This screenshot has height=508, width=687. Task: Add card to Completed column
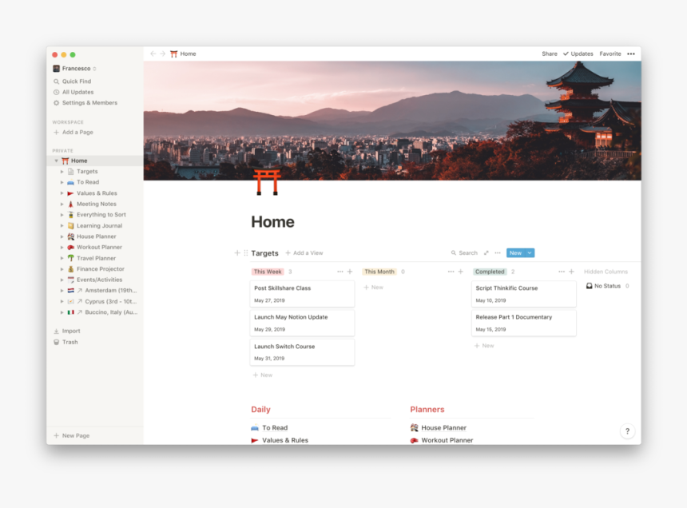click(x=571, y=272)
